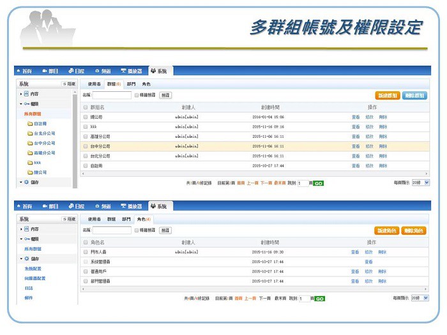
Task: Open the 每頁顯示 dropdown under the role list
Action: click(x=420, y=298)
